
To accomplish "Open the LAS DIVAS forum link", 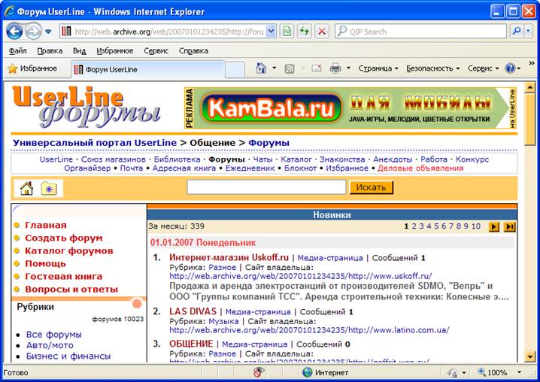I will [193, 312].
